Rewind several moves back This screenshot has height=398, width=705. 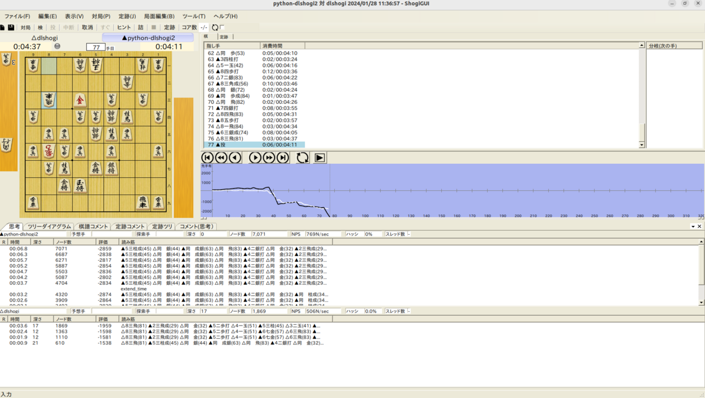tap(221, 157)
